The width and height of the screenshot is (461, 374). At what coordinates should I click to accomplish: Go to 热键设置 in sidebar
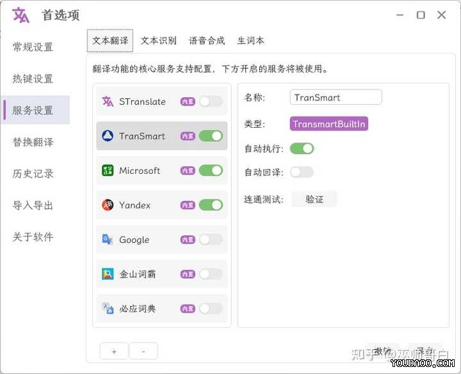(x=33, y=79)
